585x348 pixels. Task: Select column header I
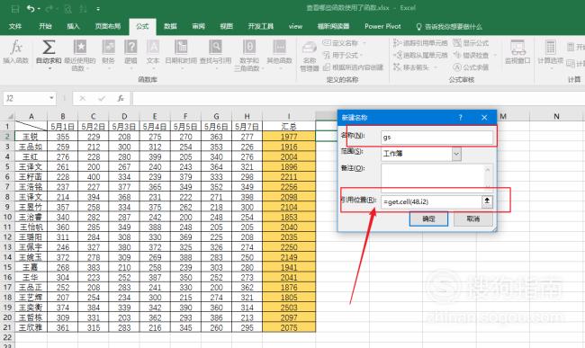point(289,116)
